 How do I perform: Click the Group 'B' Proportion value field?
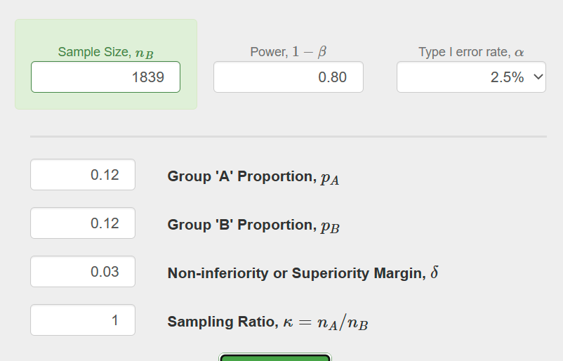point(83,223)
